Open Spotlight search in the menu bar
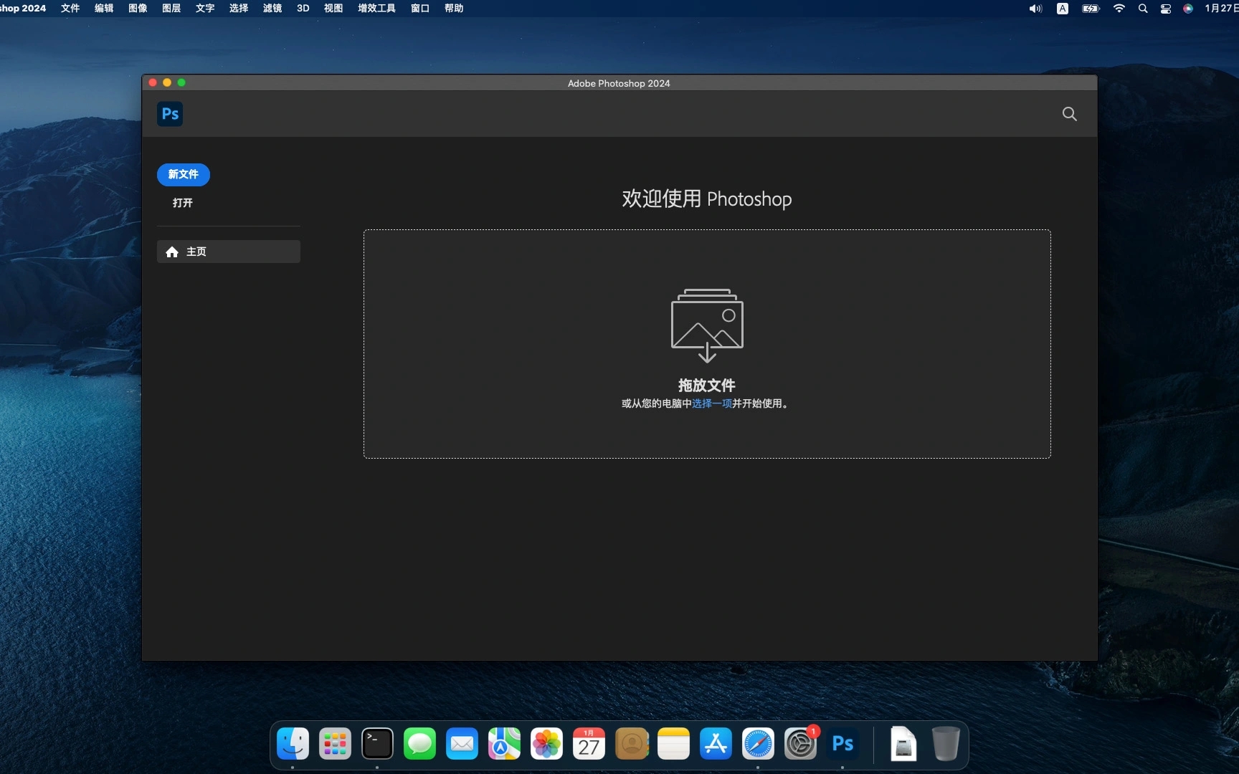Screen dimensions: 1239x774 (x=1143, y=9)
